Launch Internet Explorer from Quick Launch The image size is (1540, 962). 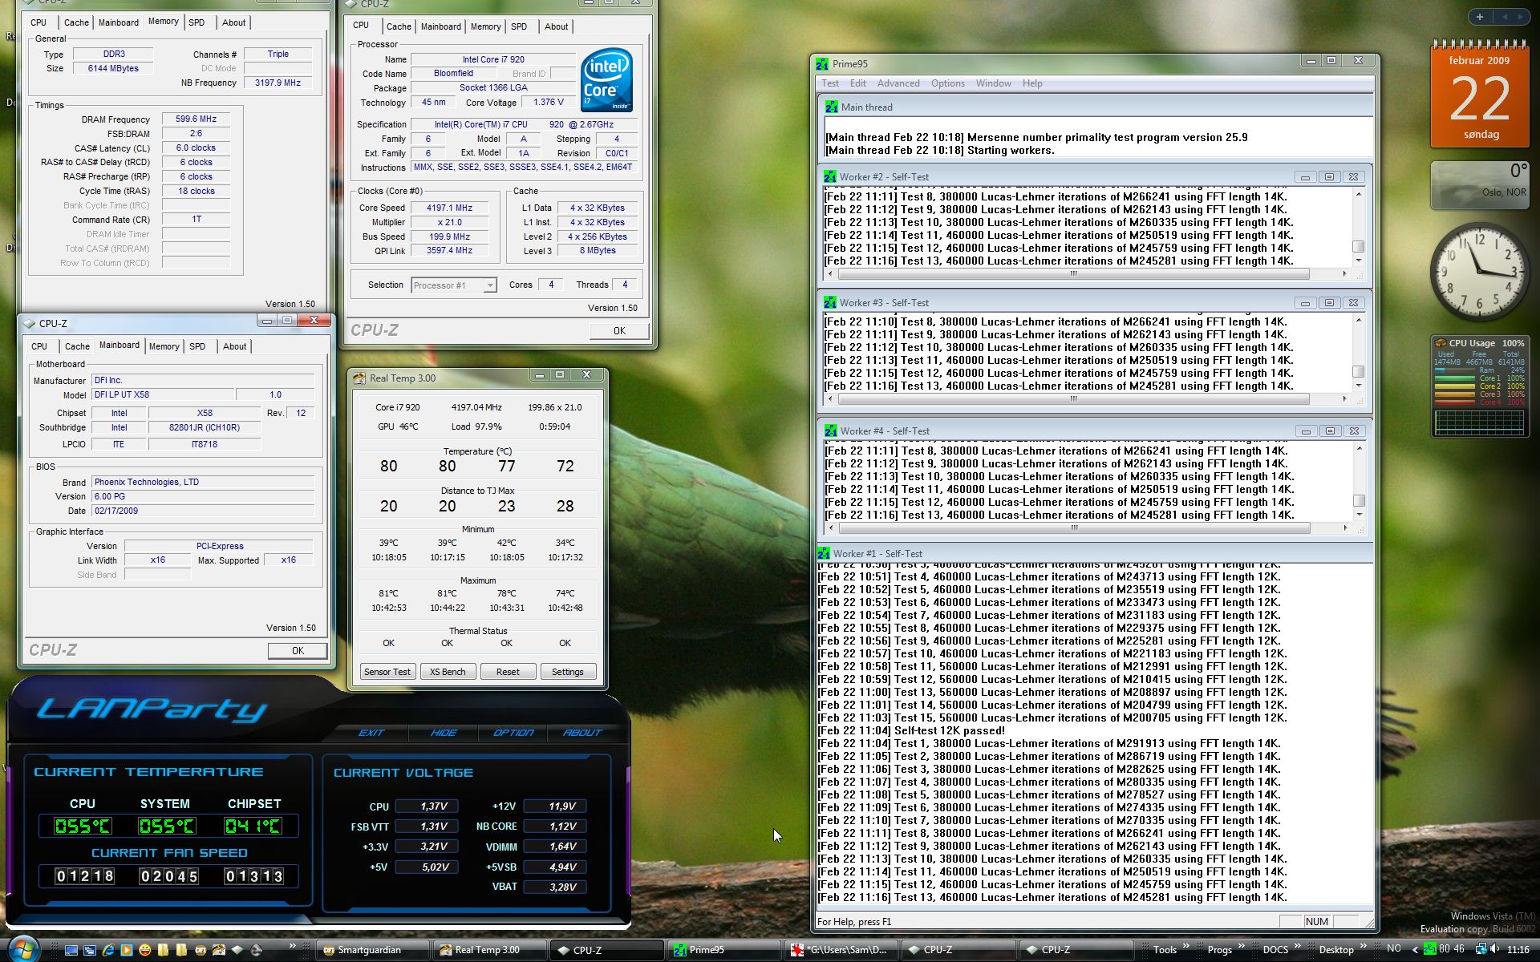tap(108, 950)
